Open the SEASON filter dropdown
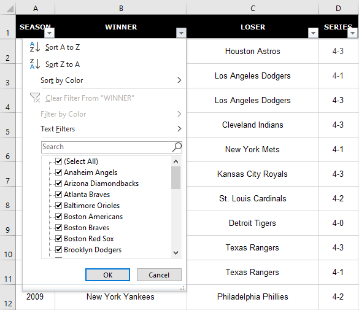The height and width of the screenshot is (310, 359). tap(50, 33)
